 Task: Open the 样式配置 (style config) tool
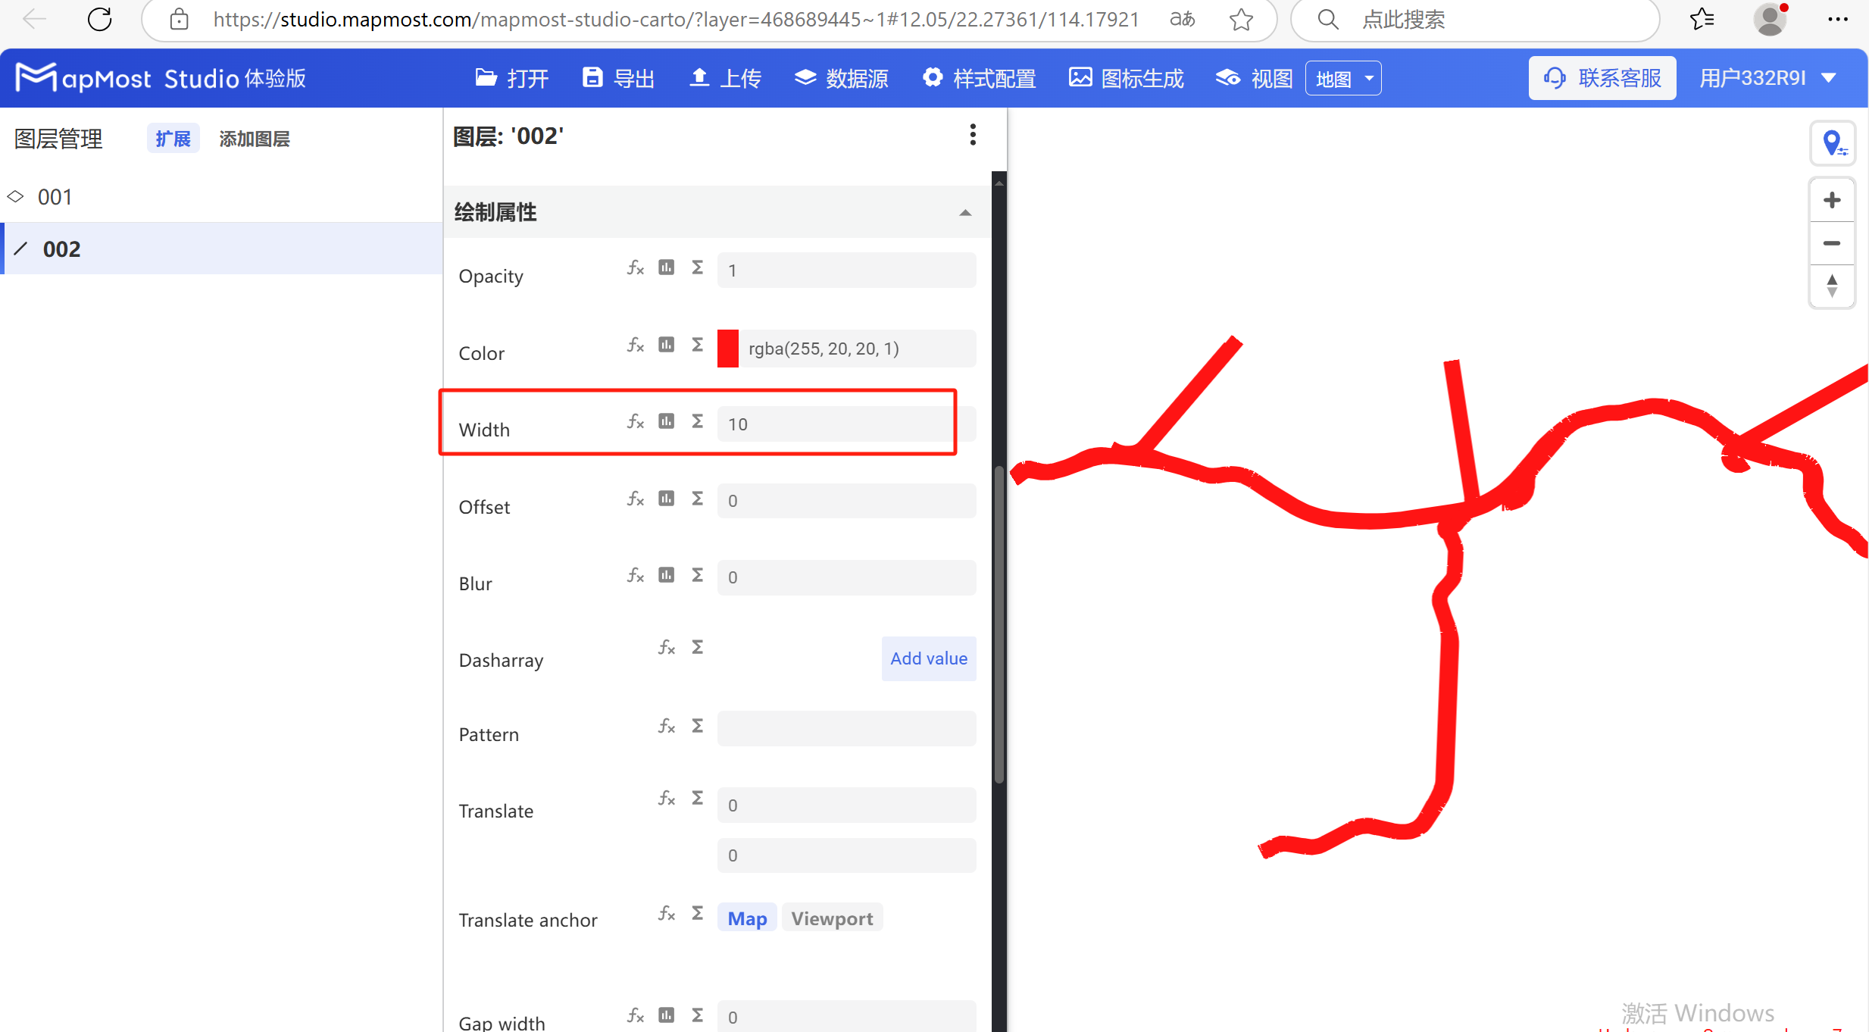pos(979,77)
